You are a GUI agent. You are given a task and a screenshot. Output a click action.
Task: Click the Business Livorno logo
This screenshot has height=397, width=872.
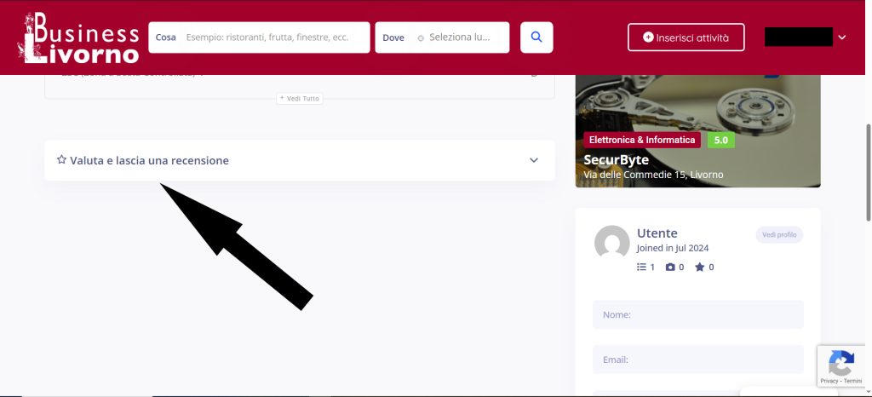tap(80, 37)
